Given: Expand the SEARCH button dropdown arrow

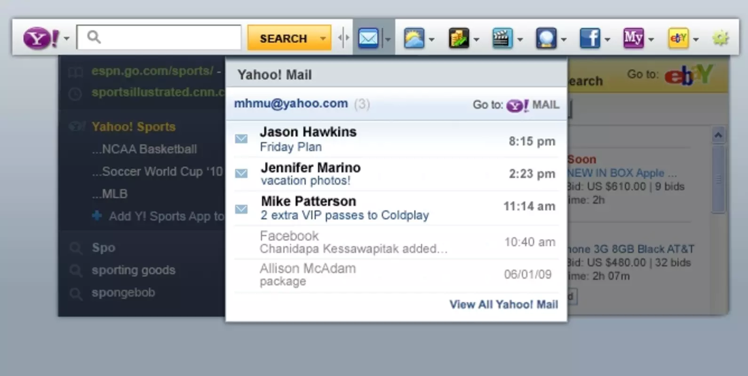Looking at the screenshot, I should pyautogui.click(x=323, y=39).
